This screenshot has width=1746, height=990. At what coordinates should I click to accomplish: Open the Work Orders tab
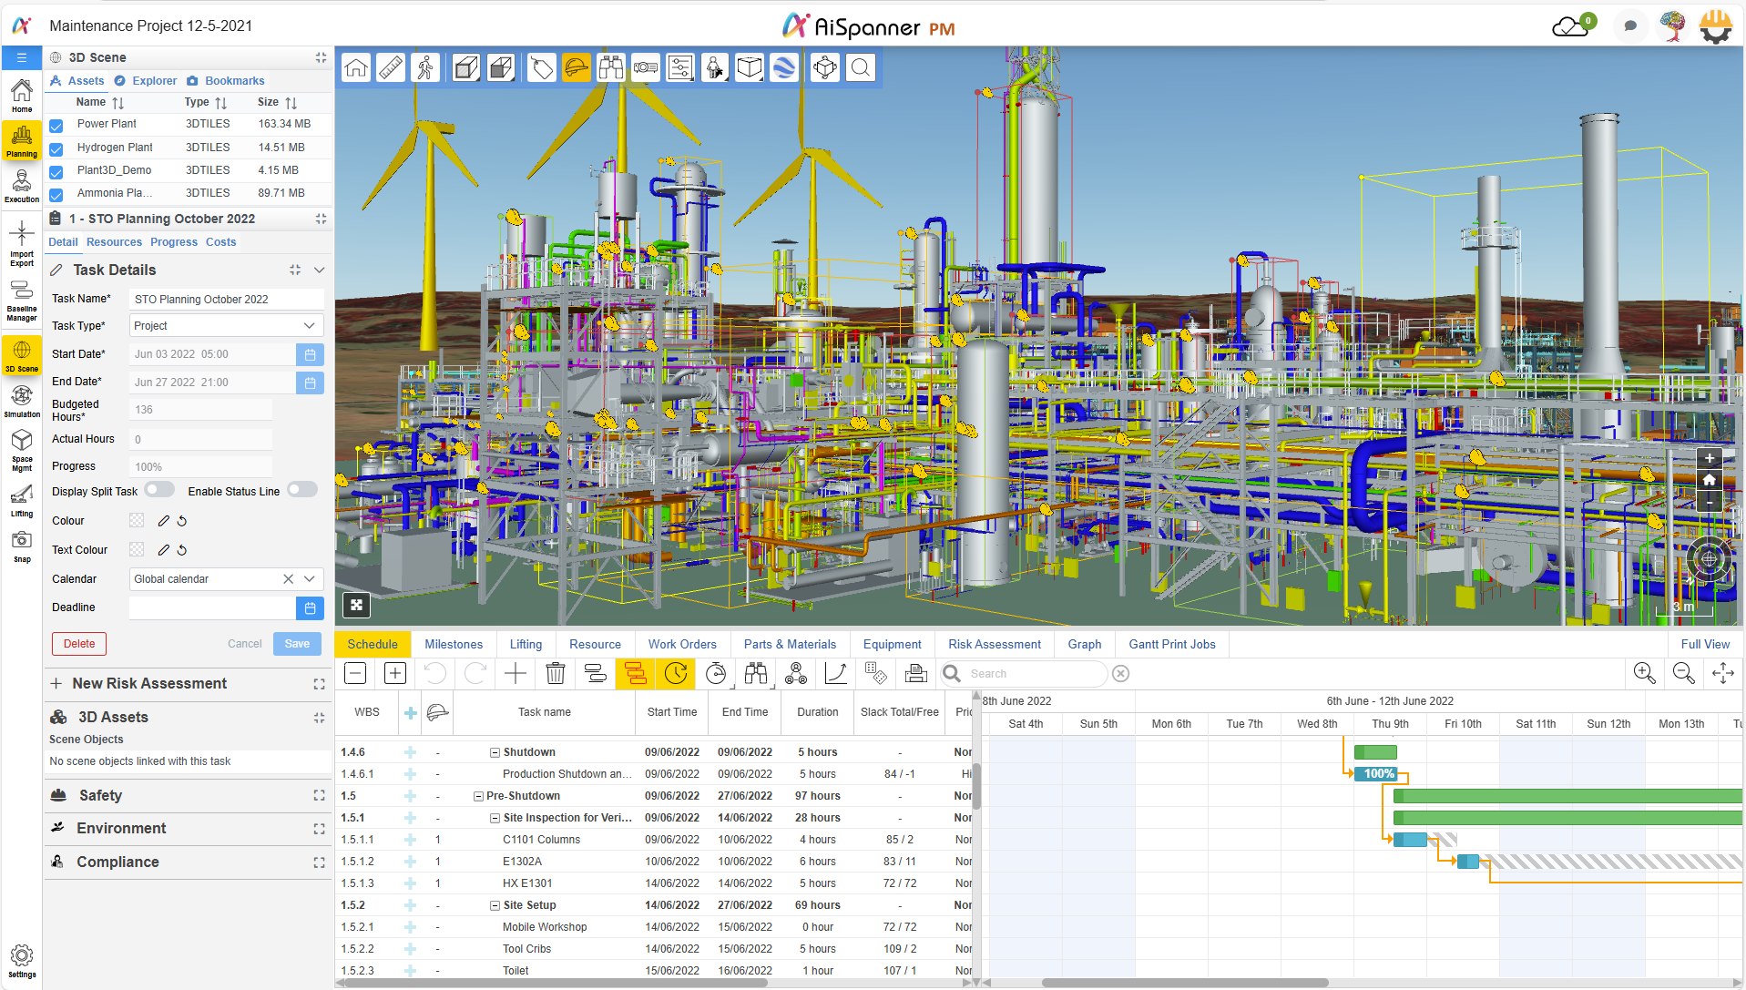coord(682,645)
